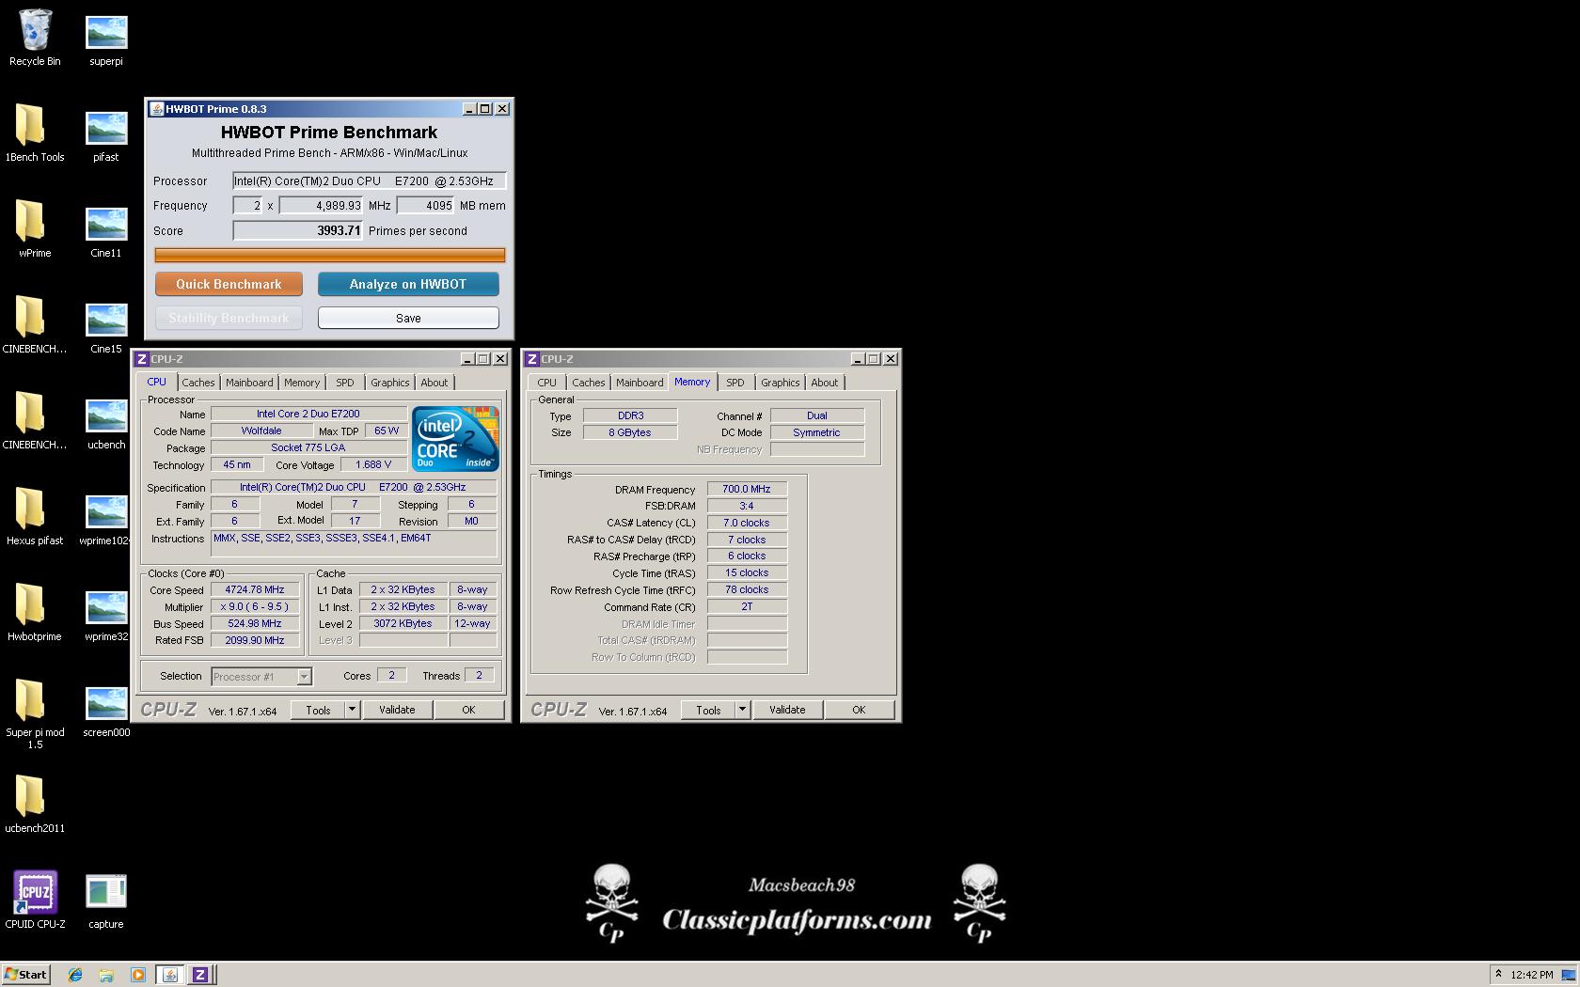Select the Cine11 image icon

(106, 231)
